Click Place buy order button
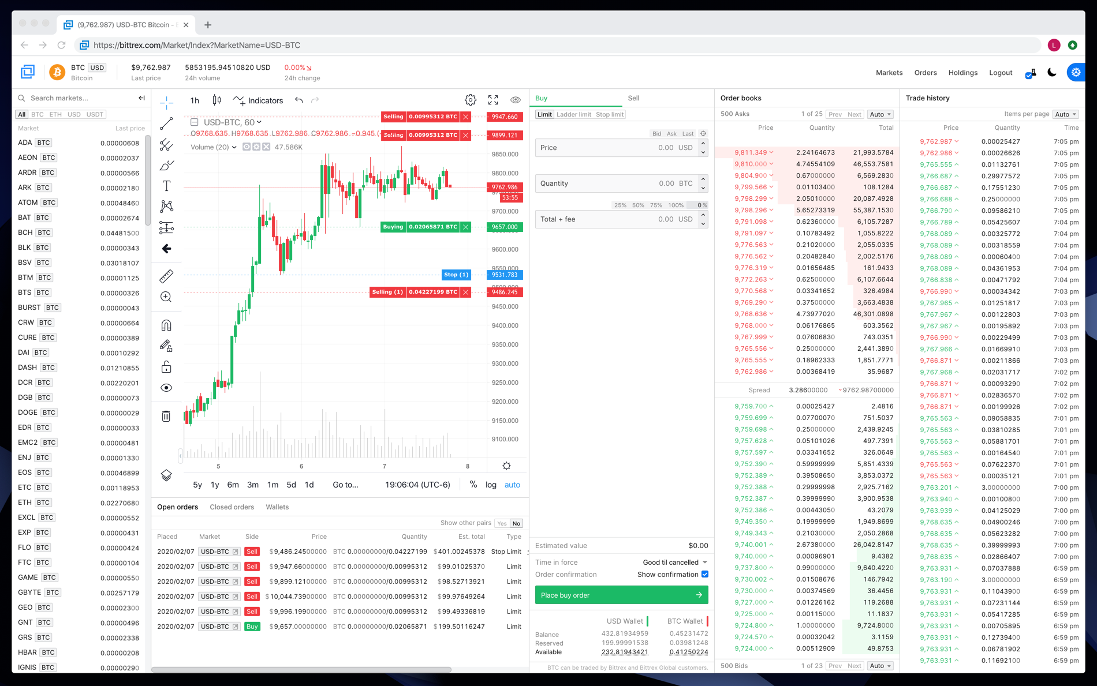 click(x=621, y=595)
